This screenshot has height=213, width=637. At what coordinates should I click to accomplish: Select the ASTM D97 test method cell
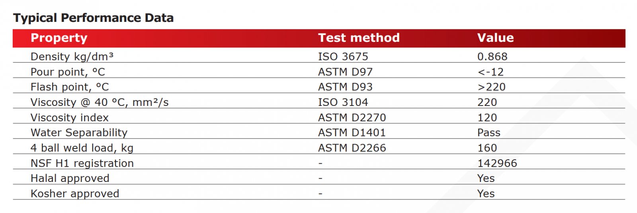coord(345,72)
